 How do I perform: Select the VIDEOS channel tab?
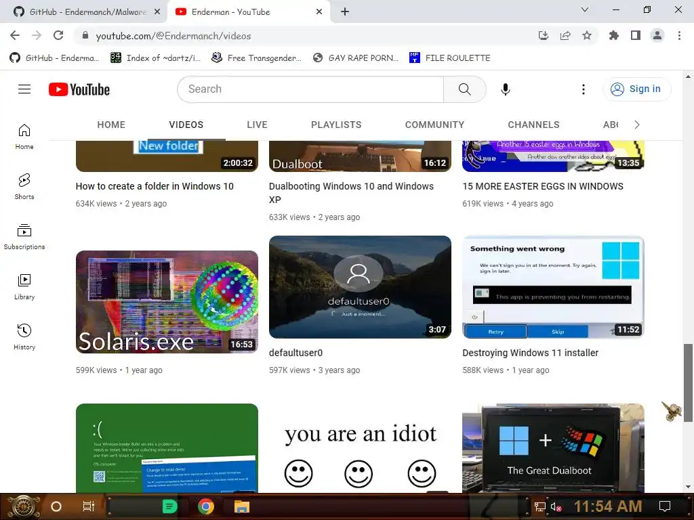coord(186,125)
